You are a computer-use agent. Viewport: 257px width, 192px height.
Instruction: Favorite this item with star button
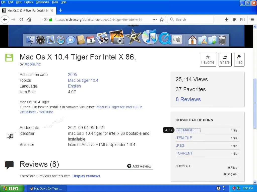point(208,59)
